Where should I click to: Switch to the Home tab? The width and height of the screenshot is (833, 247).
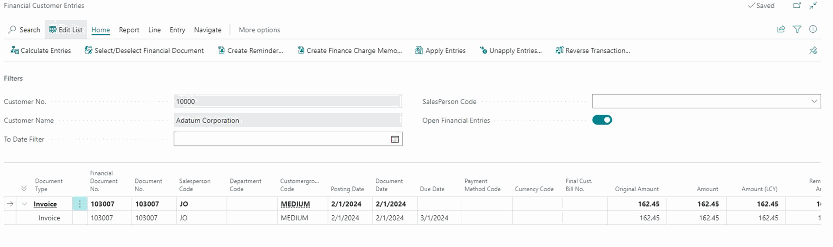tap(101, 30)
